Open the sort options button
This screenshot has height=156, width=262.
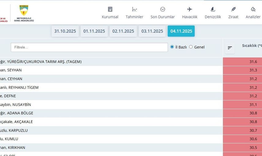230,48
